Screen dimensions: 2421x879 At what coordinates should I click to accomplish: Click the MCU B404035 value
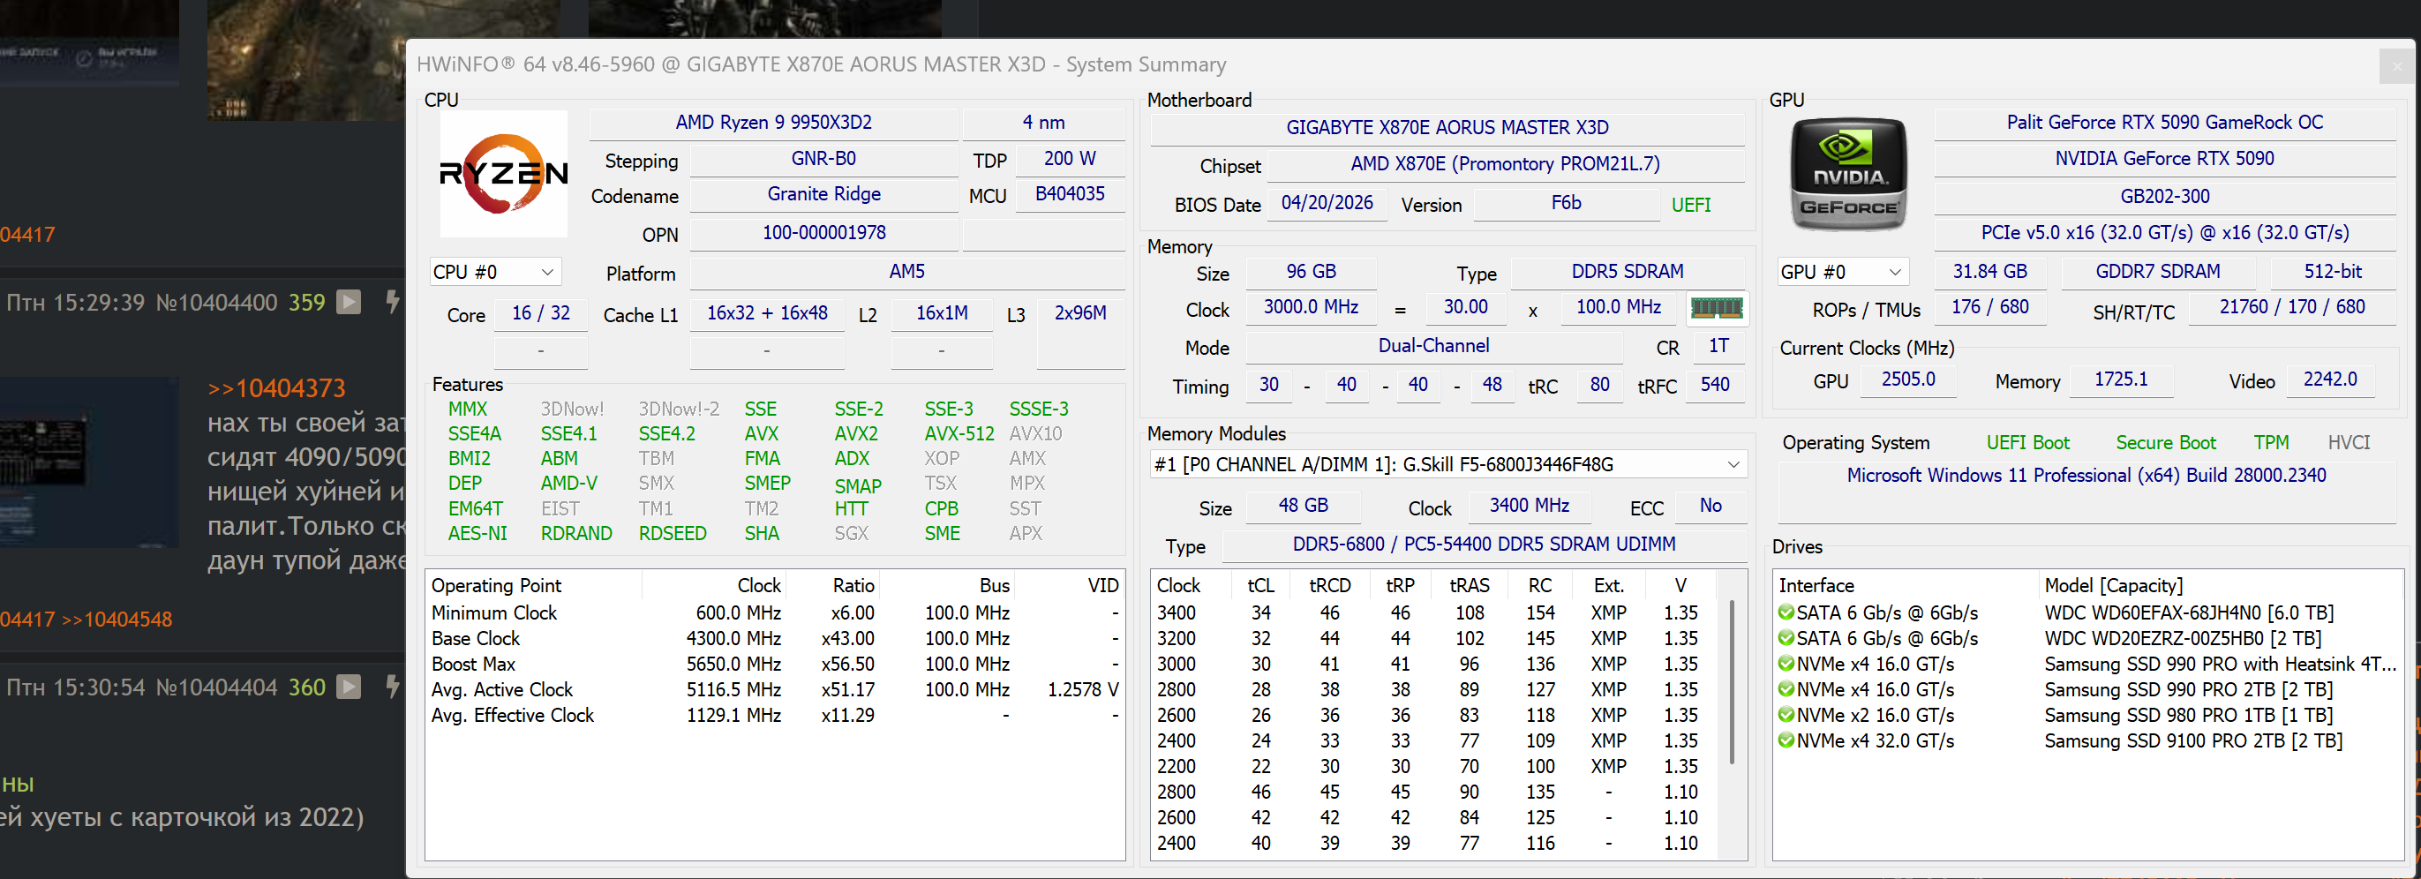[1070, 195]
